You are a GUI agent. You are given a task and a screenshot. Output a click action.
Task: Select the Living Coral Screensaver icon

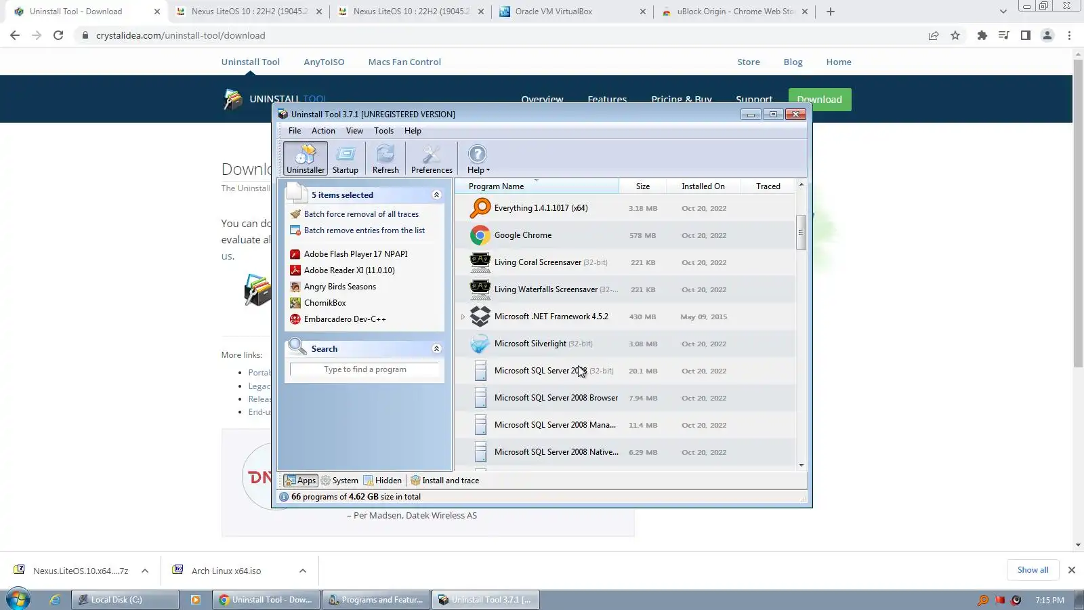click(480, 262)
